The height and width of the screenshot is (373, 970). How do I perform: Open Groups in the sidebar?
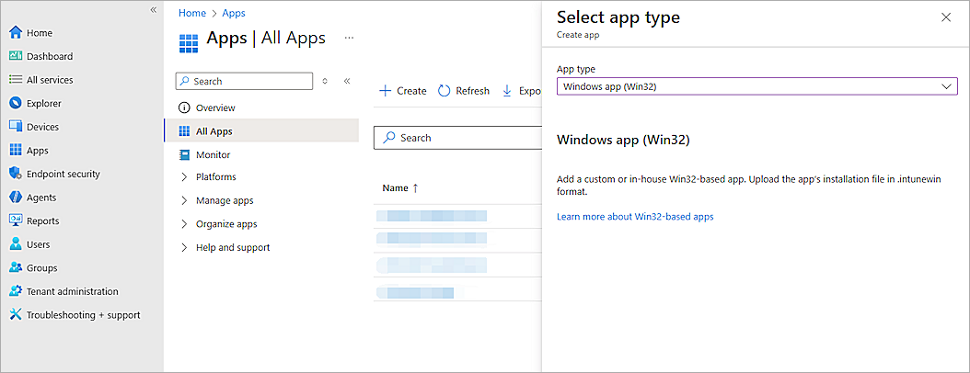[33, 267]
